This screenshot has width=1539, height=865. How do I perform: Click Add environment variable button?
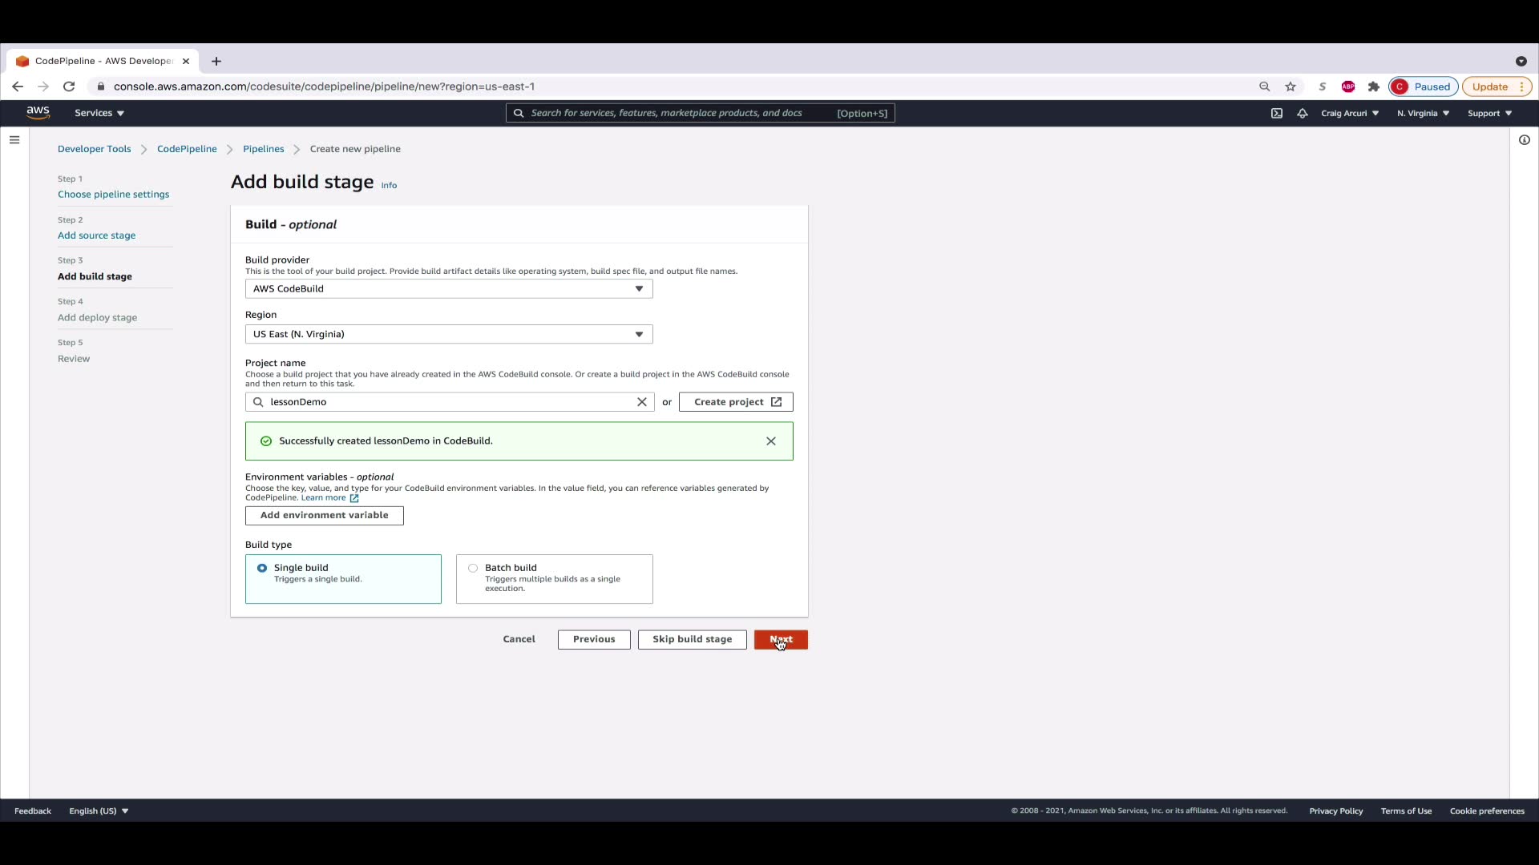click(324, 516)
